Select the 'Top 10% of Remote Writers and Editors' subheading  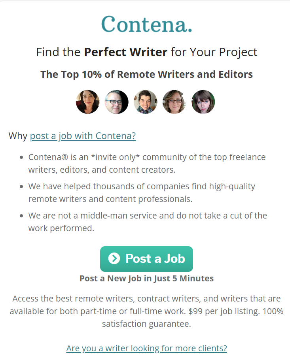click(x=147, y=74)
